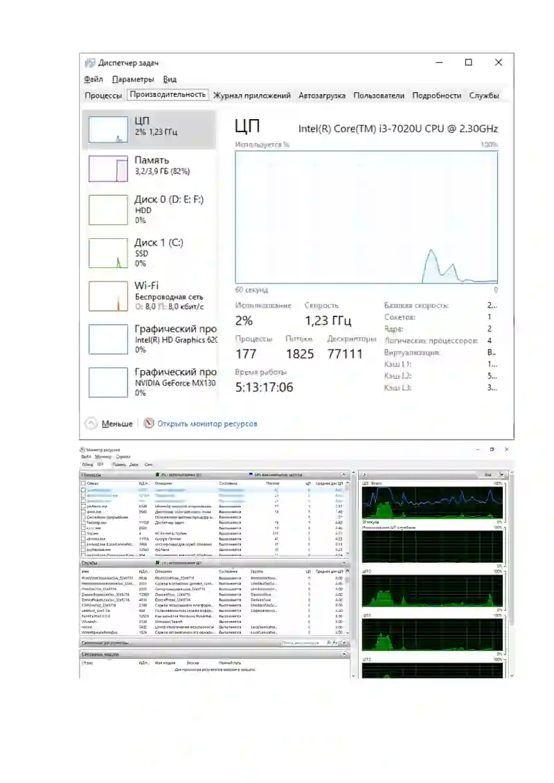554x783 pixels.
Task: Switch to the Журнал приложений tab
Action: coord(252,96)
